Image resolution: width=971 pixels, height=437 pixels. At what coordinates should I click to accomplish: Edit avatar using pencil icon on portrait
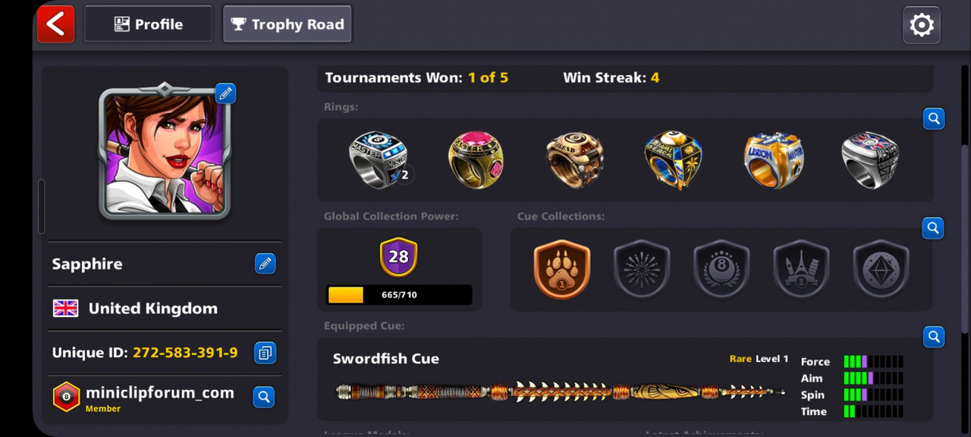tap(225, 93)
